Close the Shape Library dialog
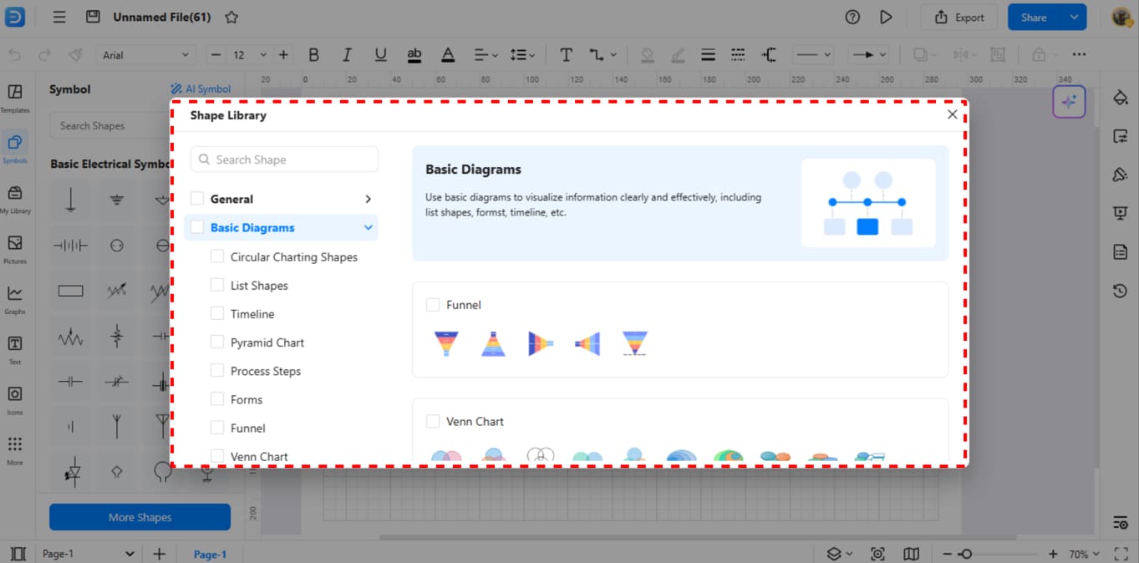Viewport: 1139px width, 563px height. click(x=952, y=114)
